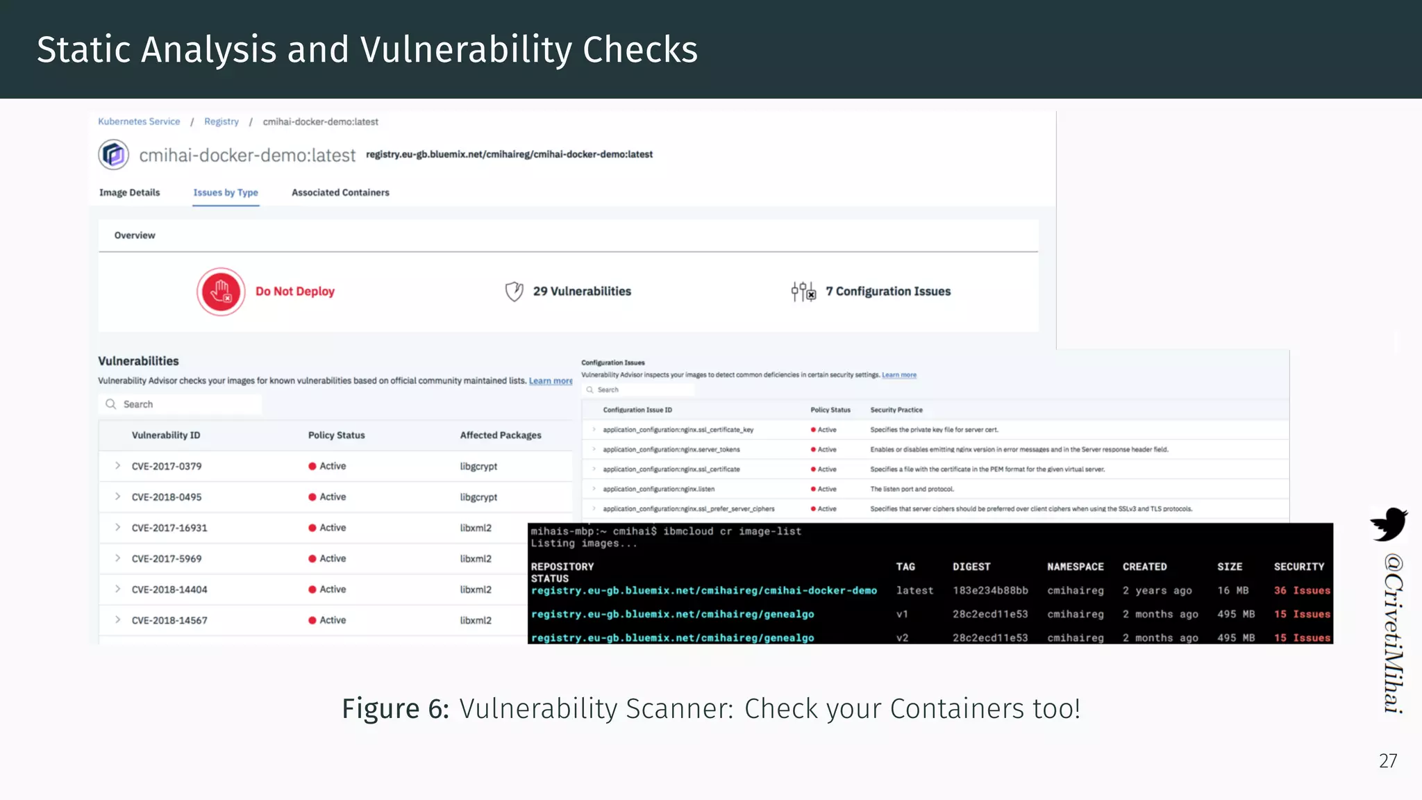Click the Affected Packages column header
Screen dimensions: 1422x800
[501, 435]
